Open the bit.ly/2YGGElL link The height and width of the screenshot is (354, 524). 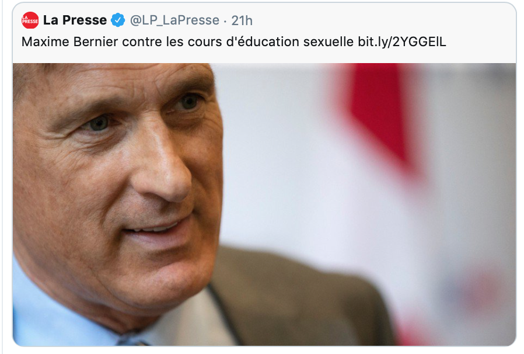pyautogui.click(x=402, y=42)
